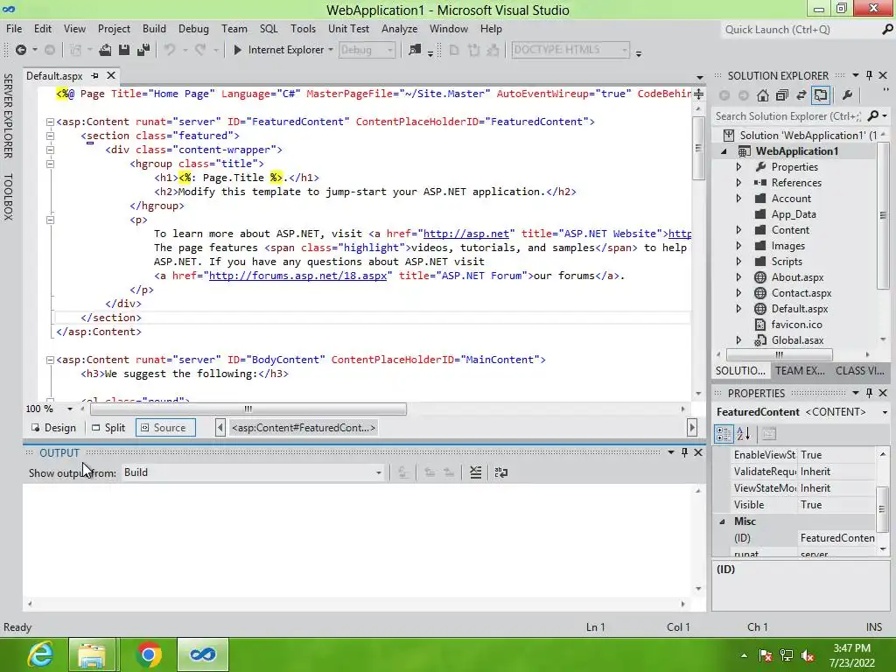Select Contact.aspx in Solution Explorer
The image size is (896, 672).
coord(801,293)
